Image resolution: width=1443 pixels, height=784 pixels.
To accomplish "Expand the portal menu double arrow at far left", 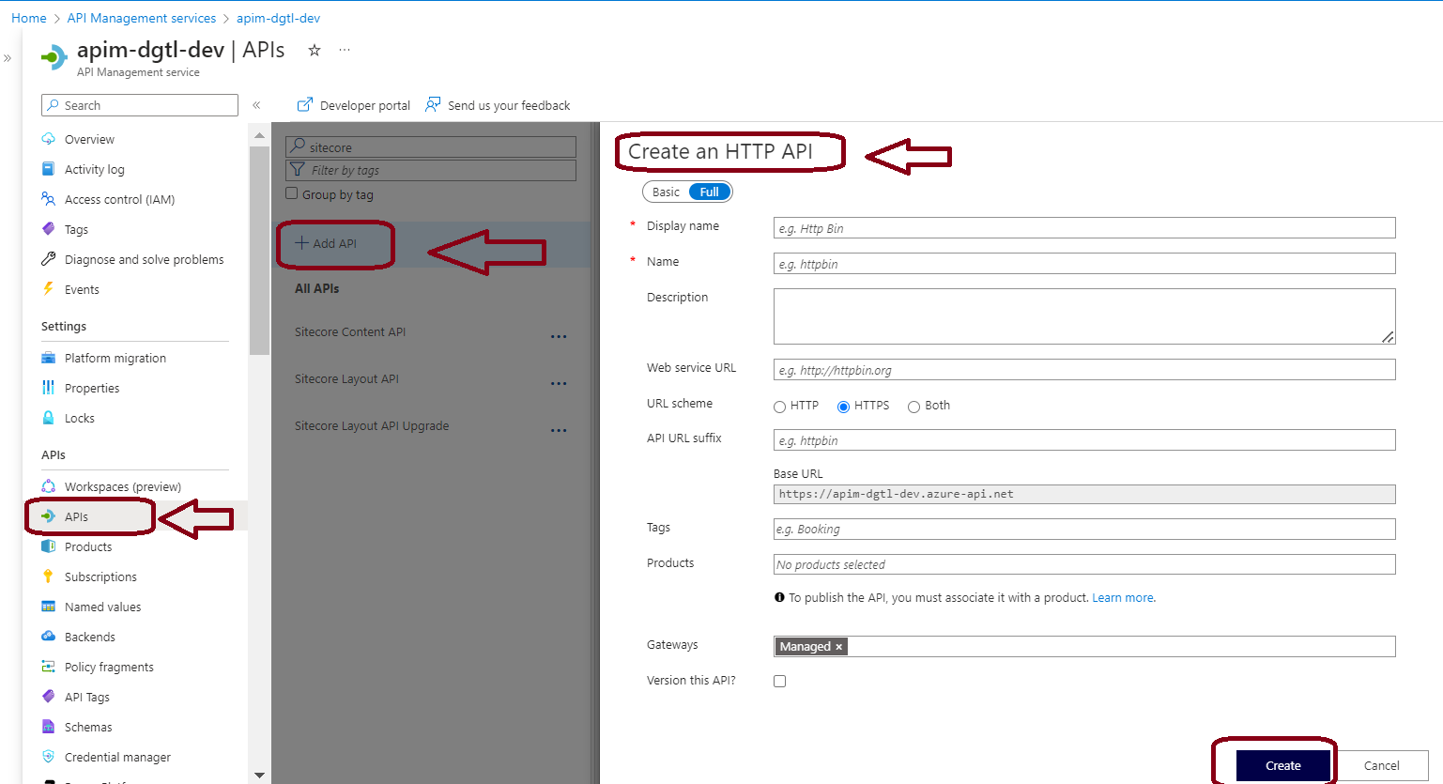I will (8, 58).
